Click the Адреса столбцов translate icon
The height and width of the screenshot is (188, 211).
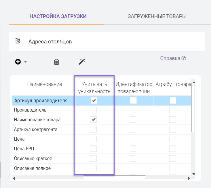point(18,41)
